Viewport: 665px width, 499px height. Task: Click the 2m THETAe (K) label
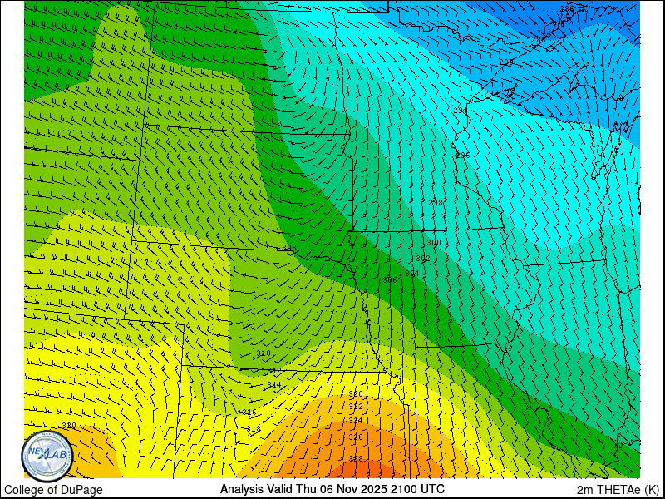[x=618, y=489]
